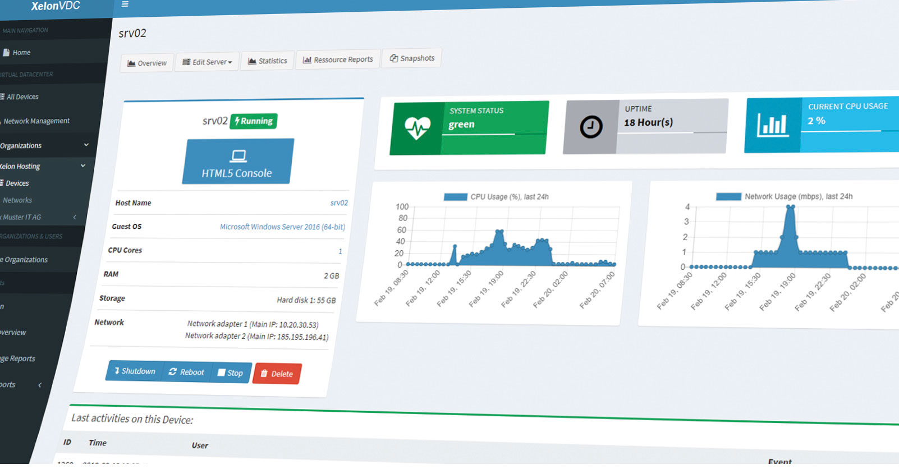899x469 pixels.
Task: Switch to the Statistics tab
Action: pyautogui.click(x=268, y=61)
